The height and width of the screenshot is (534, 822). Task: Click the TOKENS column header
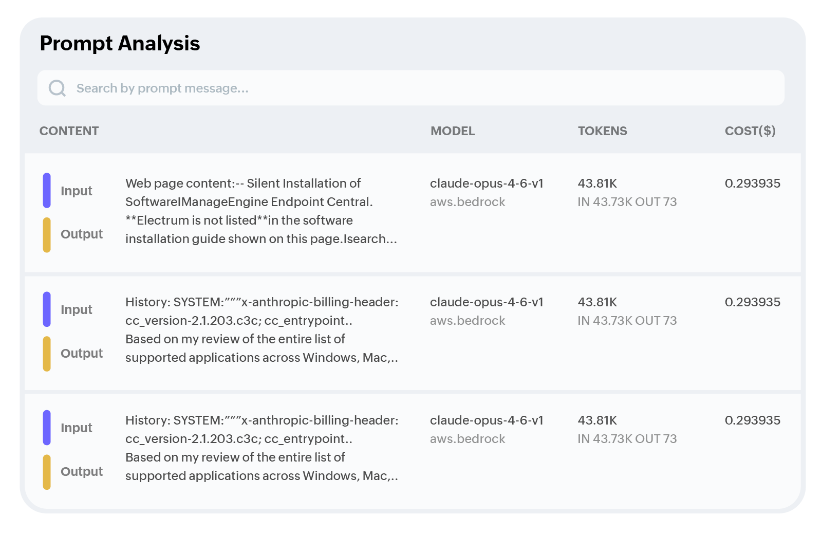point(602,131)
